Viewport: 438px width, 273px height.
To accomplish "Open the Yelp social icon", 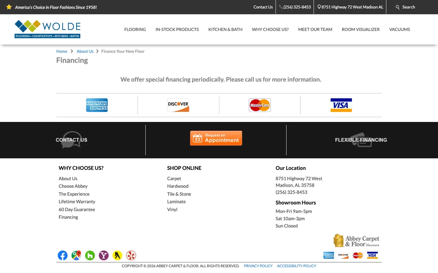I will pyautogui.click(x=131, y=256).
